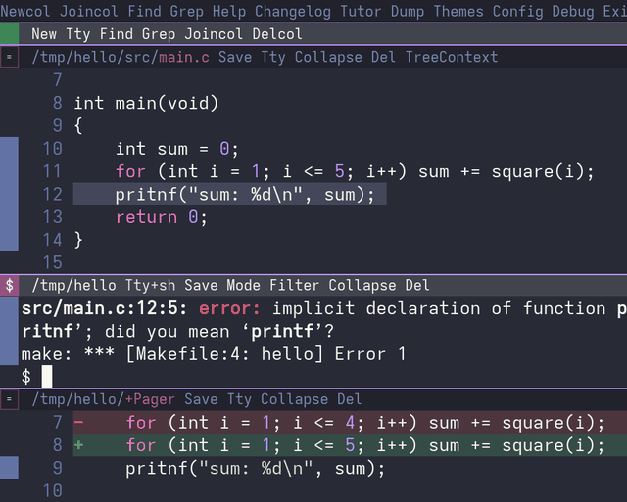Click TreeContext in main.c tag
The height and width of the screenshot is (502, 627).
452,57
